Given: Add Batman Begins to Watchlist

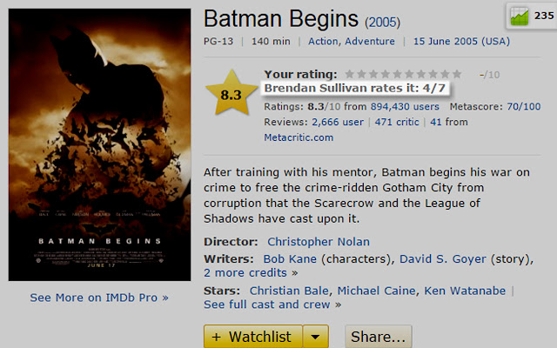Looking at the screenshot, I should pyautogui.click(x=253, y=337).
